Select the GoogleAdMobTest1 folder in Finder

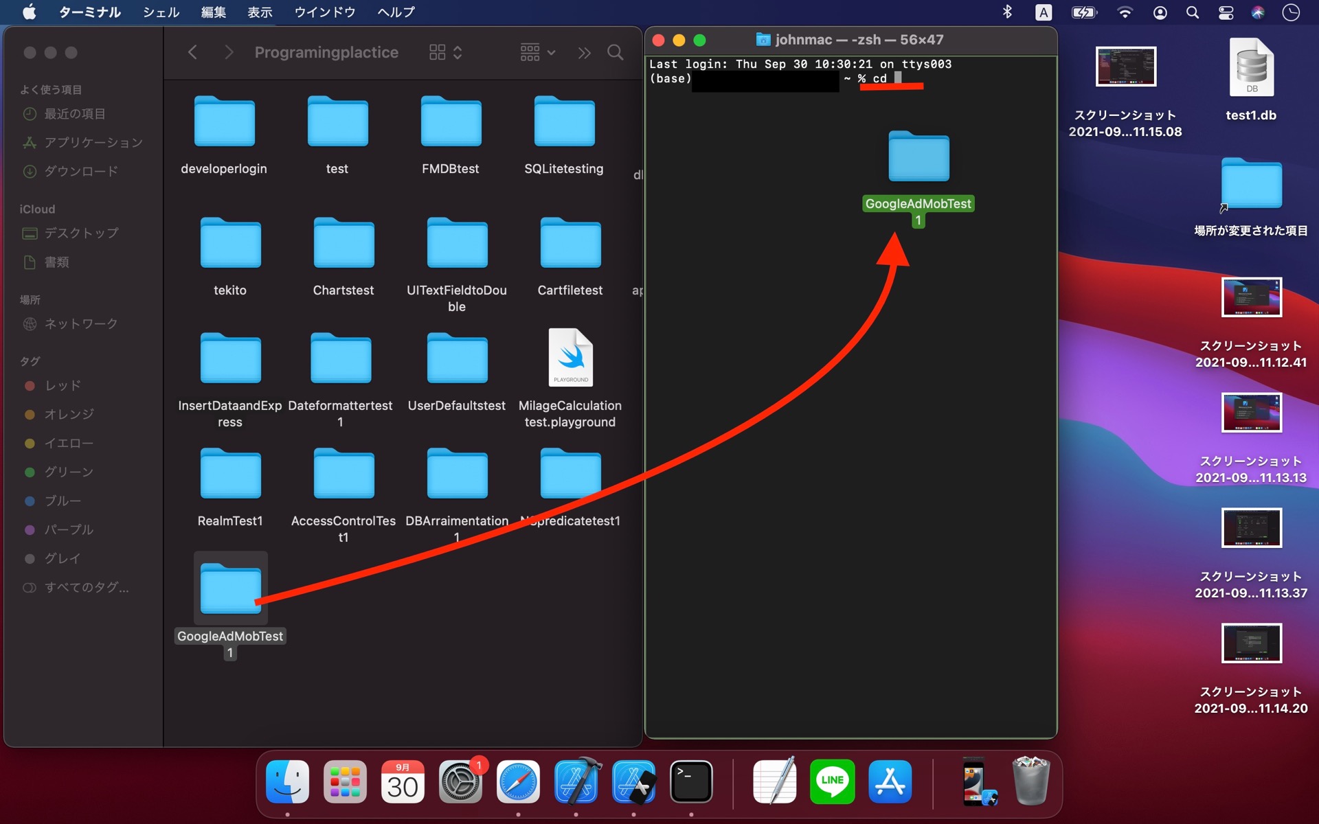[x=230, y=589]
